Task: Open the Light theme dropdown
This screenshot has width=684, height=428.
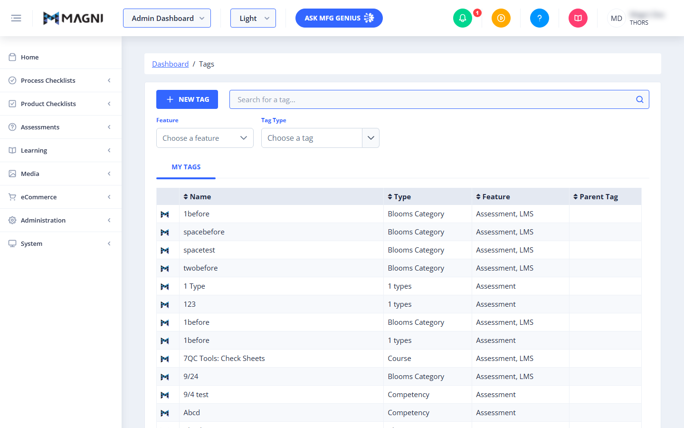Action: (x=253, y=18)
